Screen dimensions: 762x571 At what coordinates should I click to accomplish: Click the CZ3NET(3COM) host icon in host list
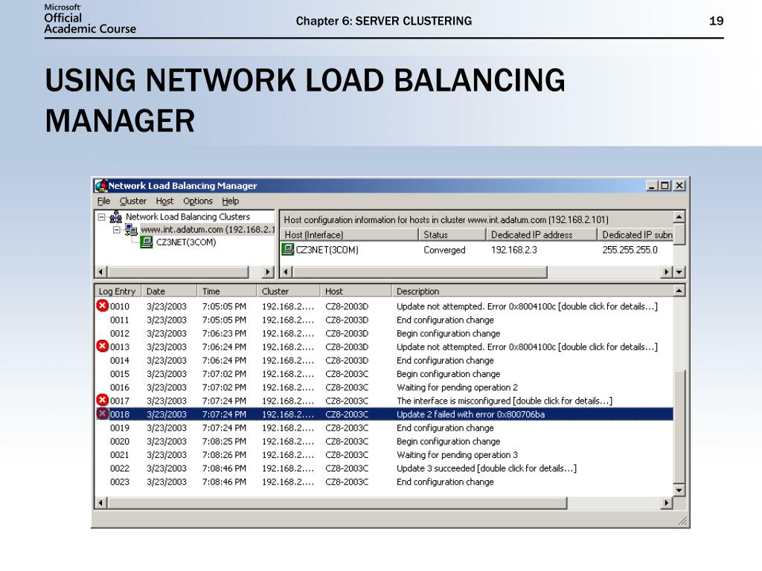pos(288,250)
